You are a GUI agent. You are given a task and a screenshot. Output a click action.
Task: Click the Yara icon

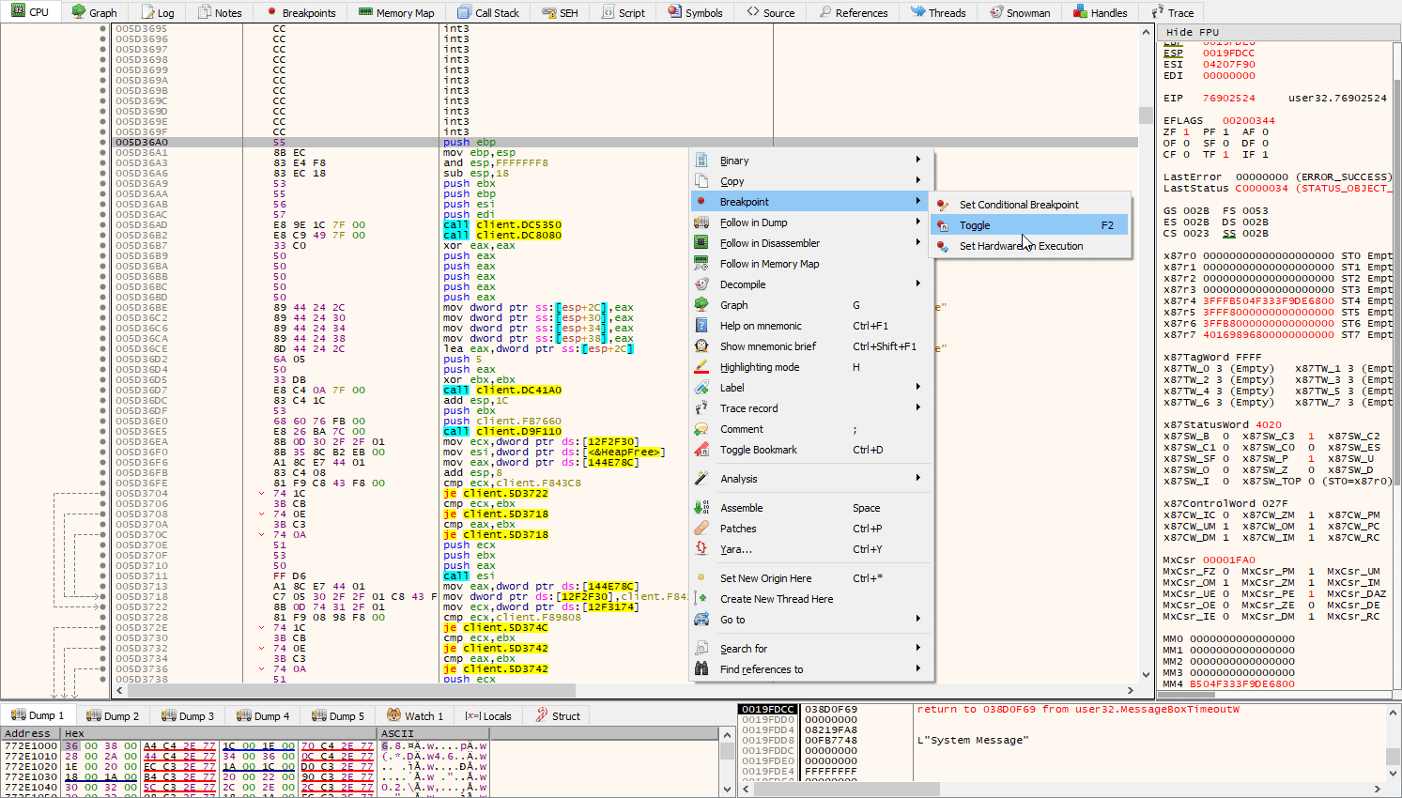click(x=701, y=549)
